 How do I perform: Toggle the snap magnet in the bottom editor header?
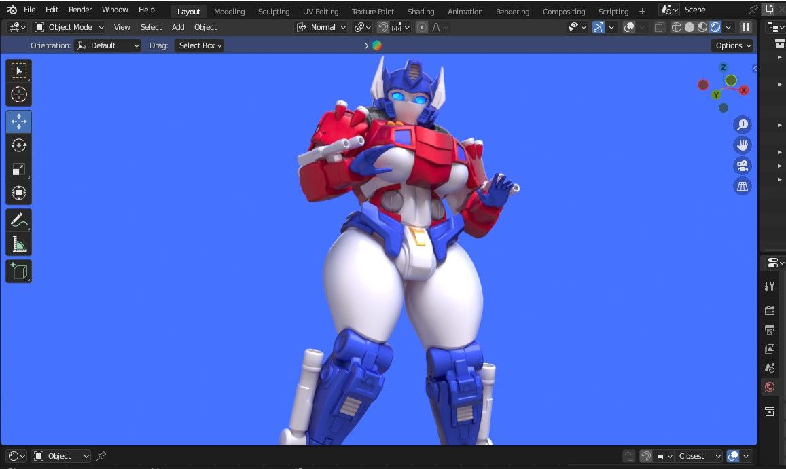[645, 456]
